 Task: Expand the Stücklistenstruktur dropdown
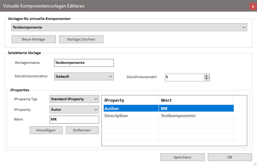[x=83, y=77]
